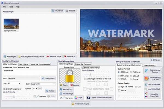
Task: Switch to the Text Effects tab
Action: (x=23, y=64)
